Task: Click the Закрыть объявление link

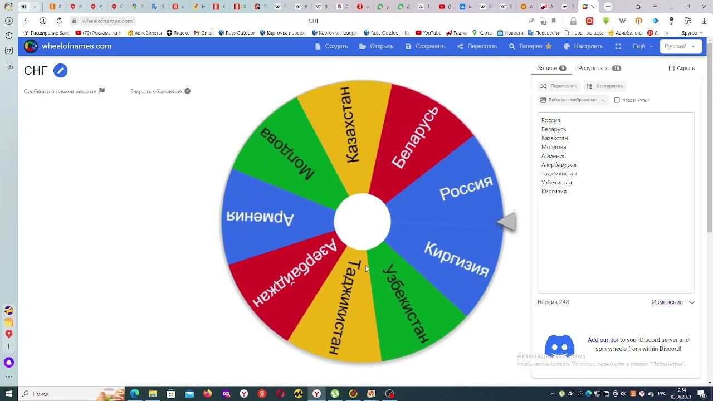Action: [156, 91]
